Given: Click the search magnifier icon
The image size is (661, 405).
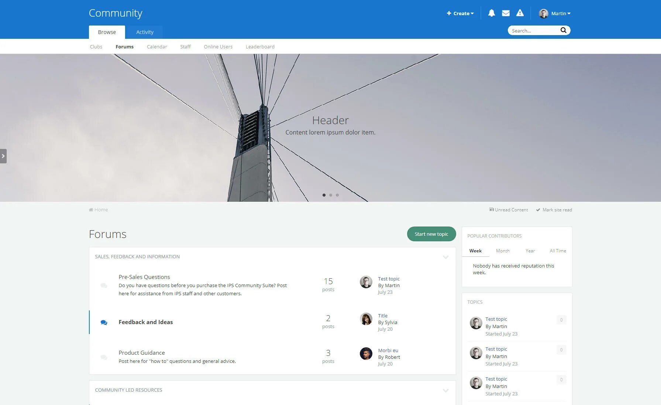Looking at the screenshot, I should 563,30.
